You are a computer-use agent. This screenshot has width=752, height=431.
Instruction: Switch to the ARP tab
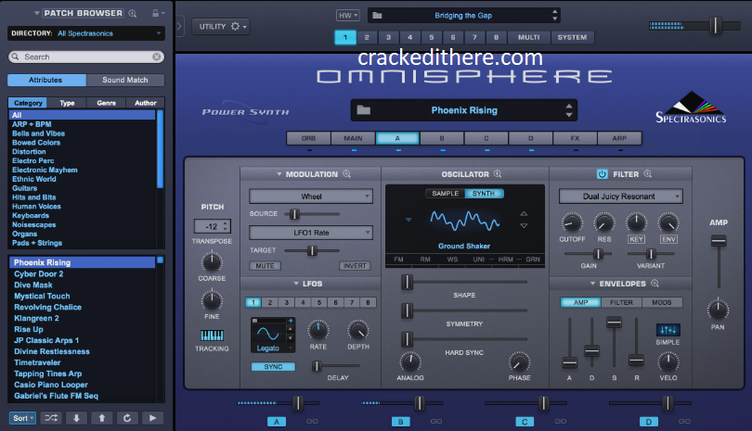619,138
